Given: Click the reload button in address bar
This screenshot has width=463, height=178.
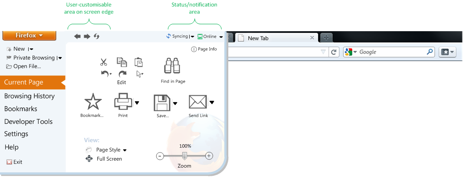Looking at the screenshot, I should (334, 52).
